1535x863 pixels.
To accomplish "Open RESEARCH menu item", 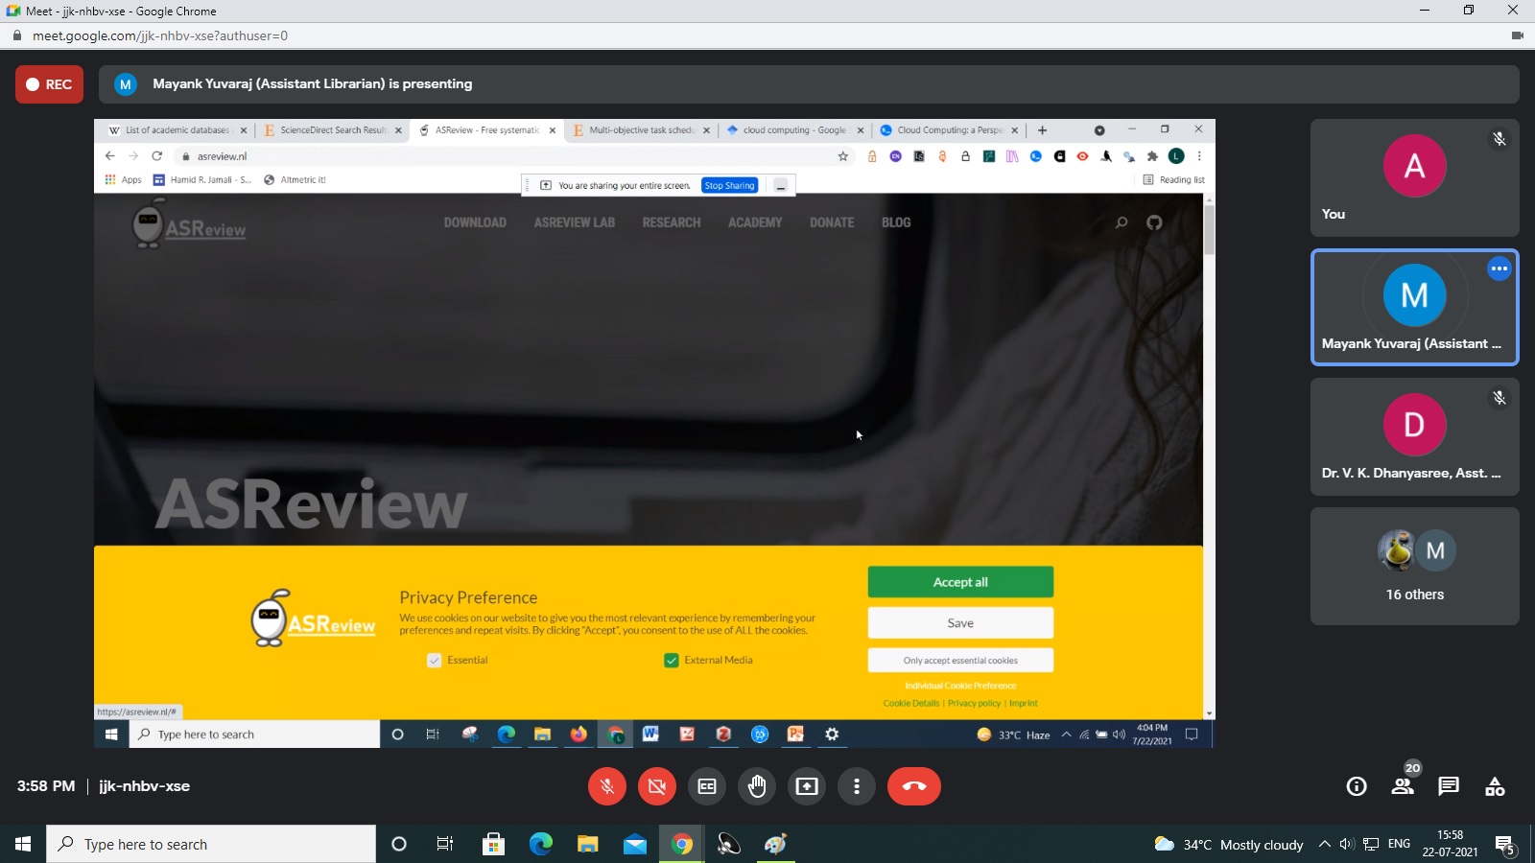I will click(672, 222).
